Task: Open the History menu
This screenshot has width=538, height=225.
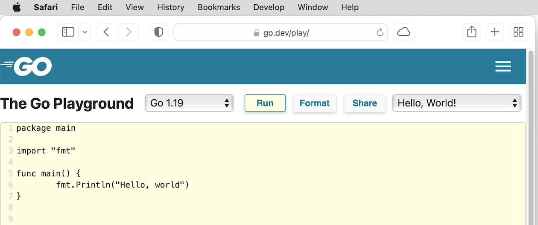Action: point(171,7)
